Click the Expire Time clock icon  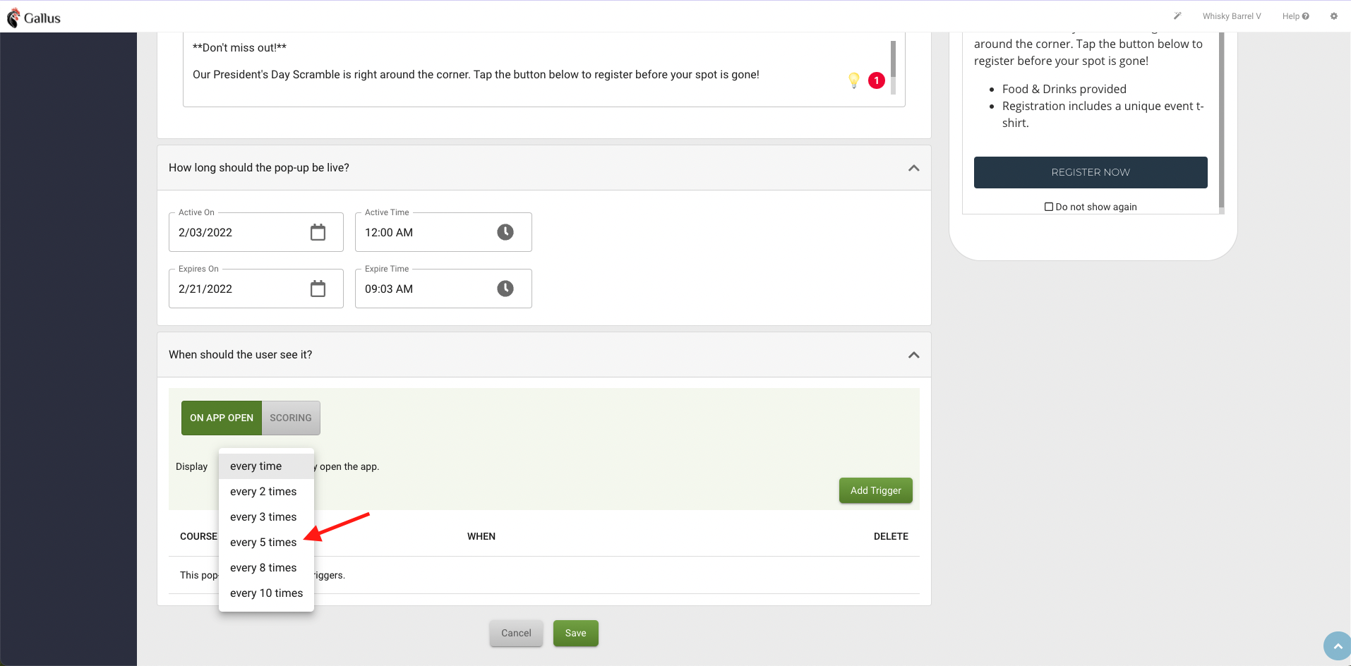(x=505, y=289)
